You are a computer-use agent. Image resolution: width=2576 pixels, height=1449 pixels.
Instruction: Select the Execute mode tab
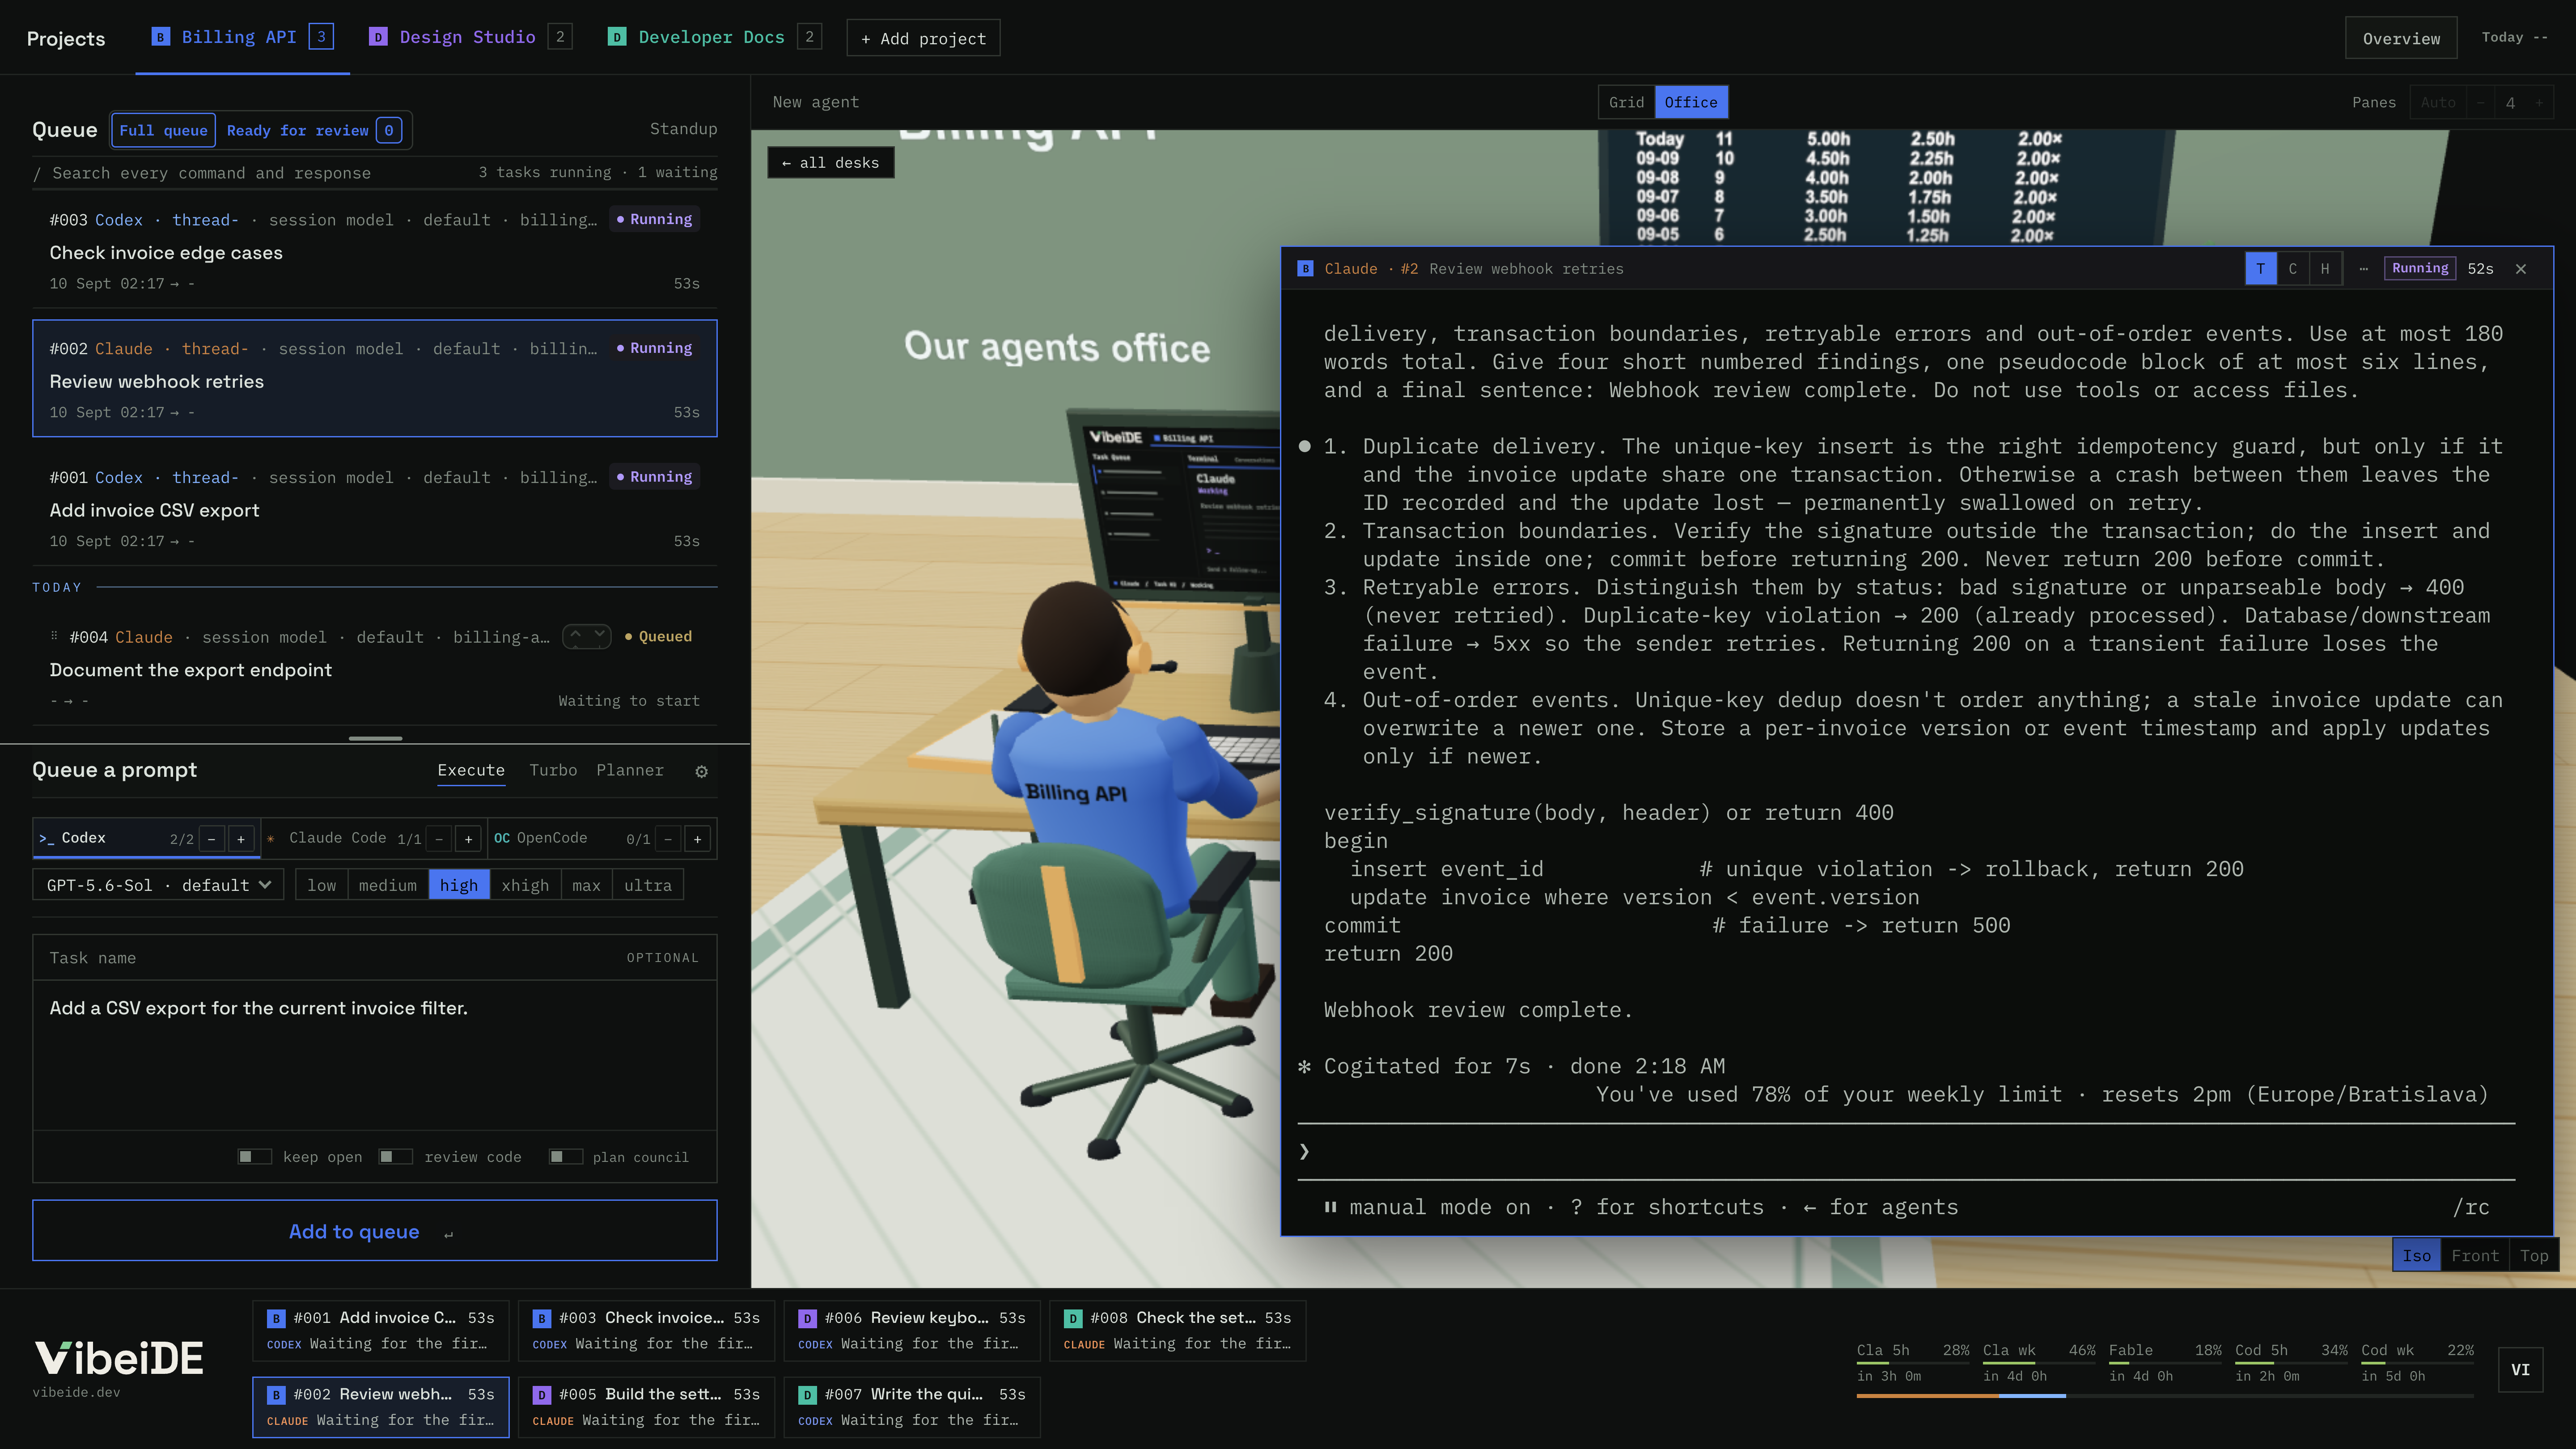(x=471, y=770)
